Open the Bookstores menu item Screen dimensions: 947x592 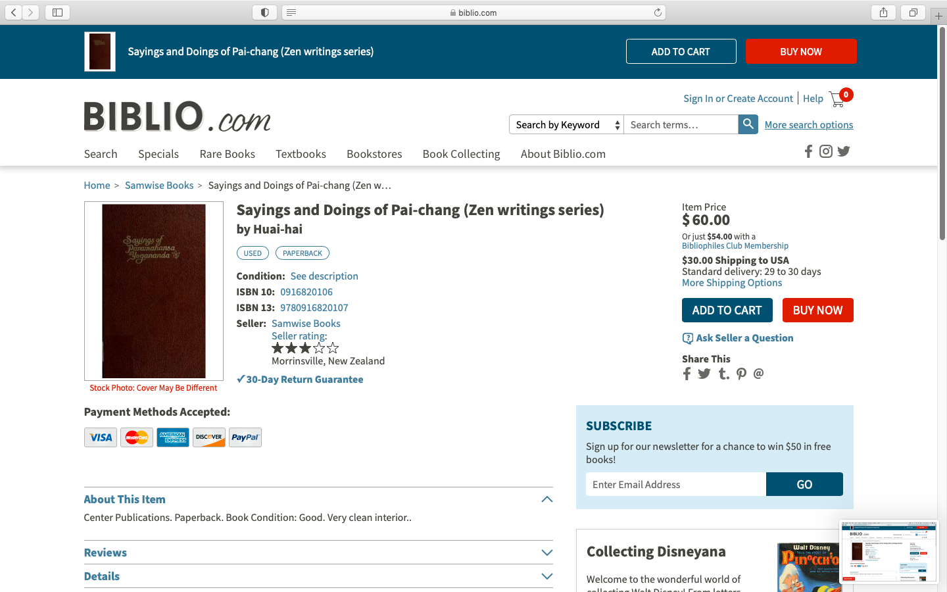374,154
